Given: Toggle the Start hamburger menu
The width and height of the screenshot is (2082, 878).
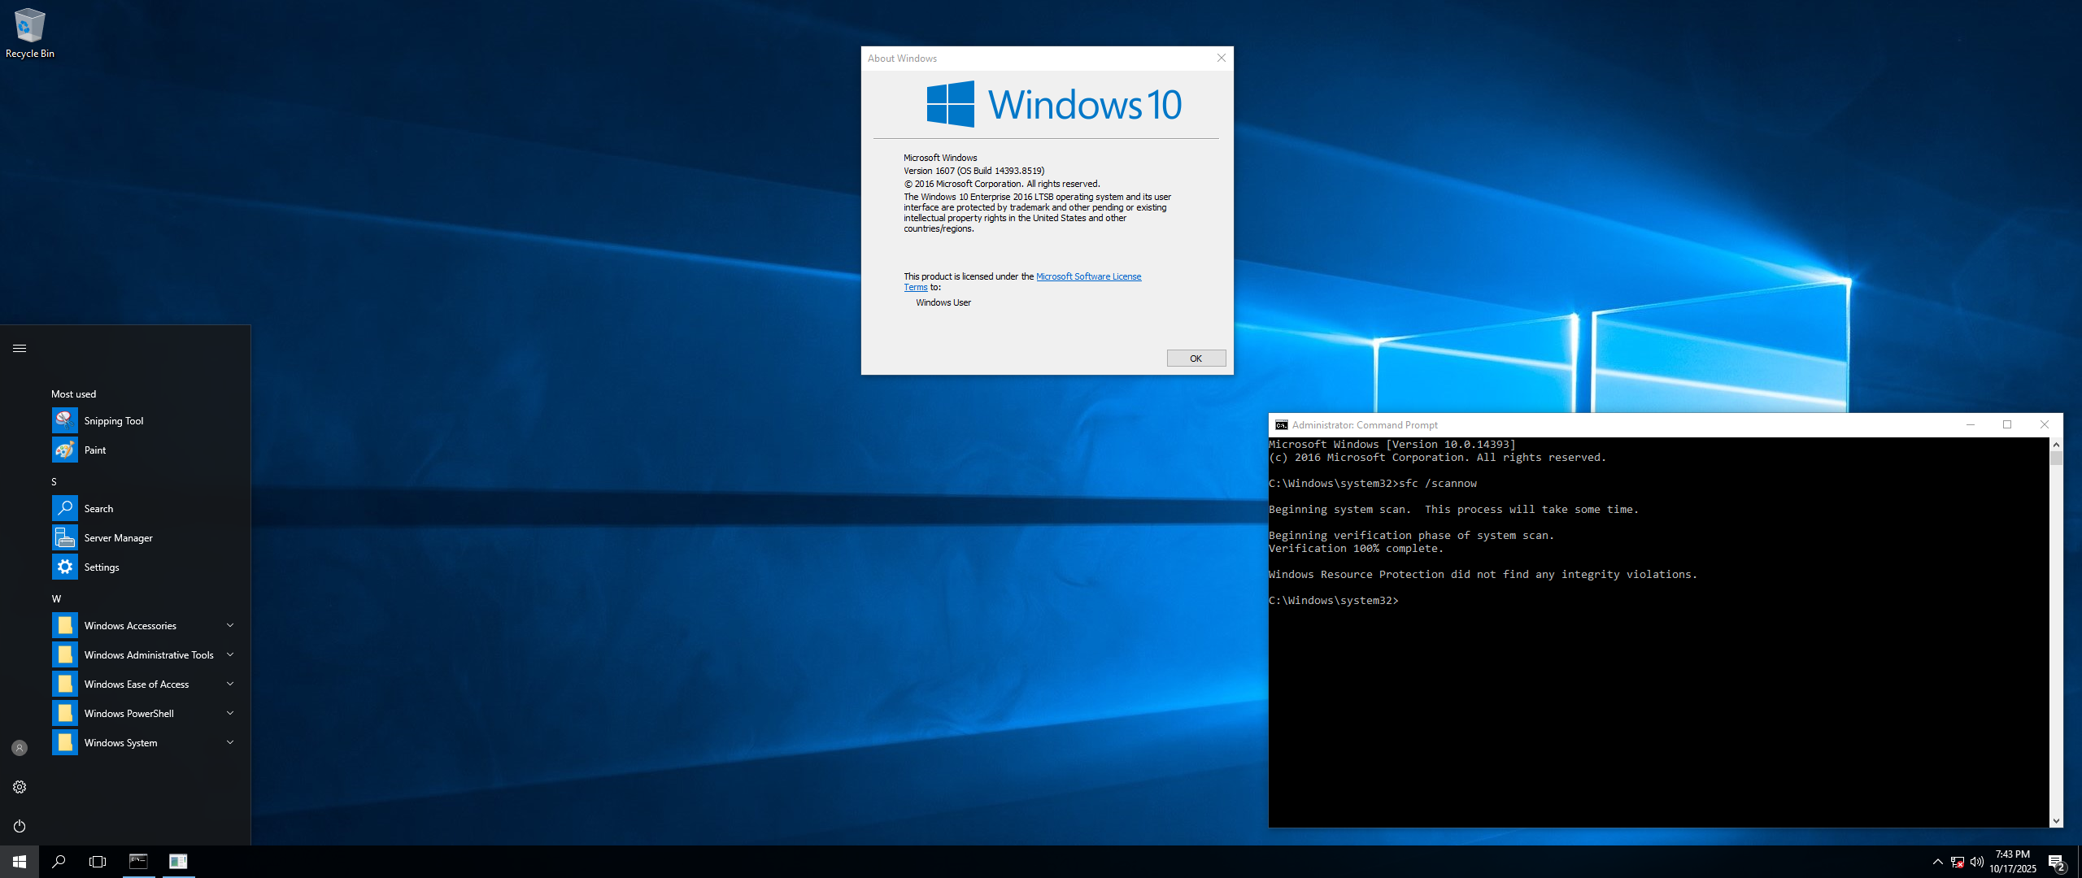Looking at the screenshot, I should pyautogui.click(x=20, y=348).
